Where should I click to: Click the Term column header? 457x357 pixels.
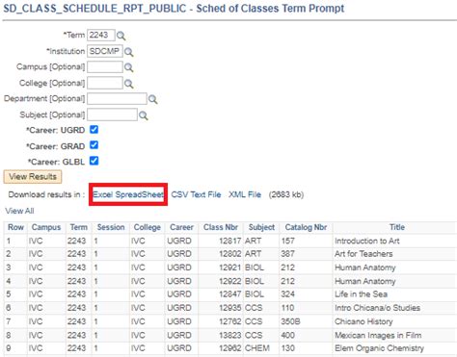[x=79, y=227]
